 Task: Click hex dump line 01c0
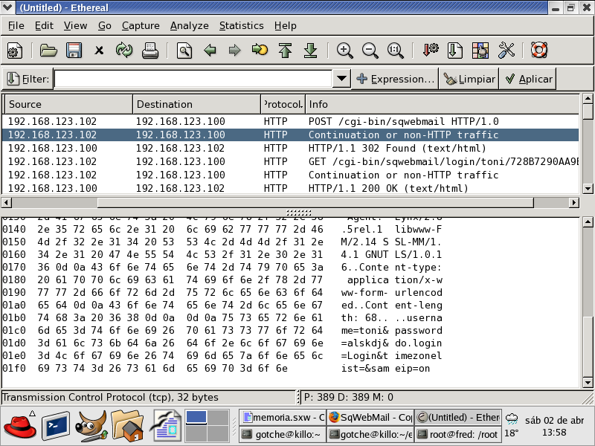(222, 330)
